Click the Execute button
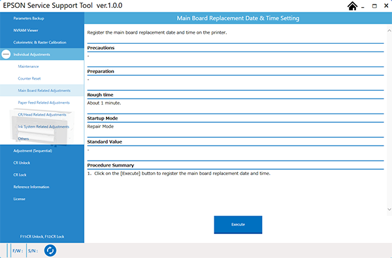This screenshot has height=258, width=392. point(238,225)
